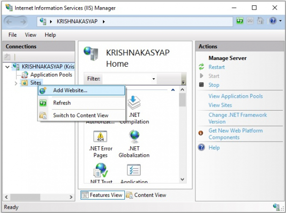Screen dimensions: 286x213
Task: Click Change .NET Framework Version link
Action: [x=238, y=118]
